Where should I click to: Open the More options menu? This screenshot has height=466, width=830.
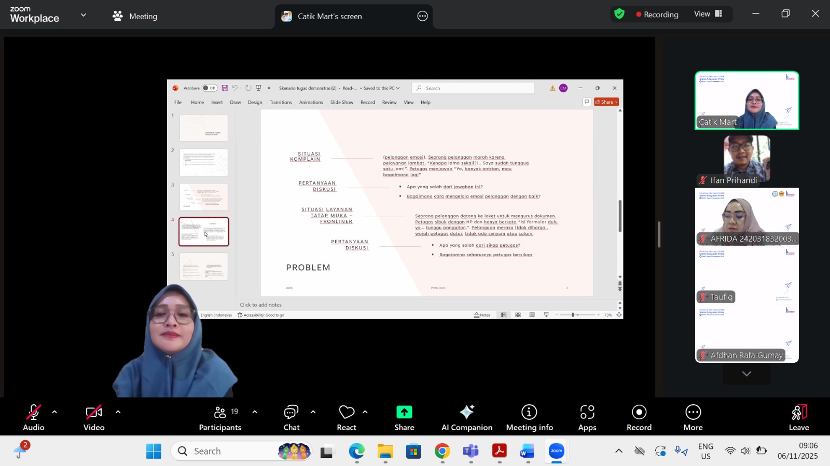pos(693,418)
